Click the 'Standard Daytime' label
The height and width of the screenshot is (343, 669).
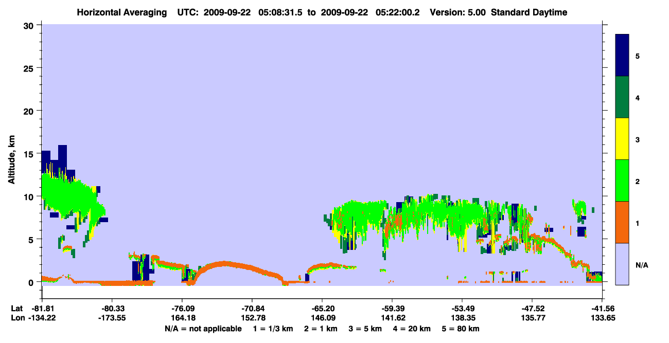[x=529, y=12]
